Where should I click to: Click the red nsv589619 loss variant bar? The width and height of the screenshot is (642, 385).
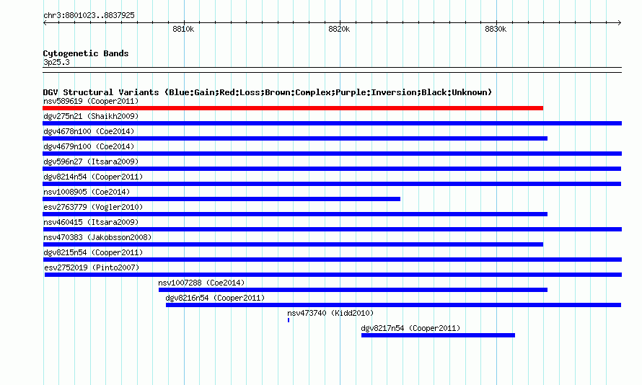(293, 108)
